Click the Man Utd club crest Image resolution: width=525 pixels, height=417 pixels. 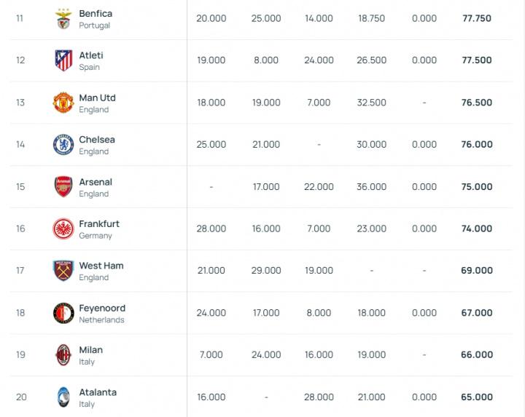point(63,103)
